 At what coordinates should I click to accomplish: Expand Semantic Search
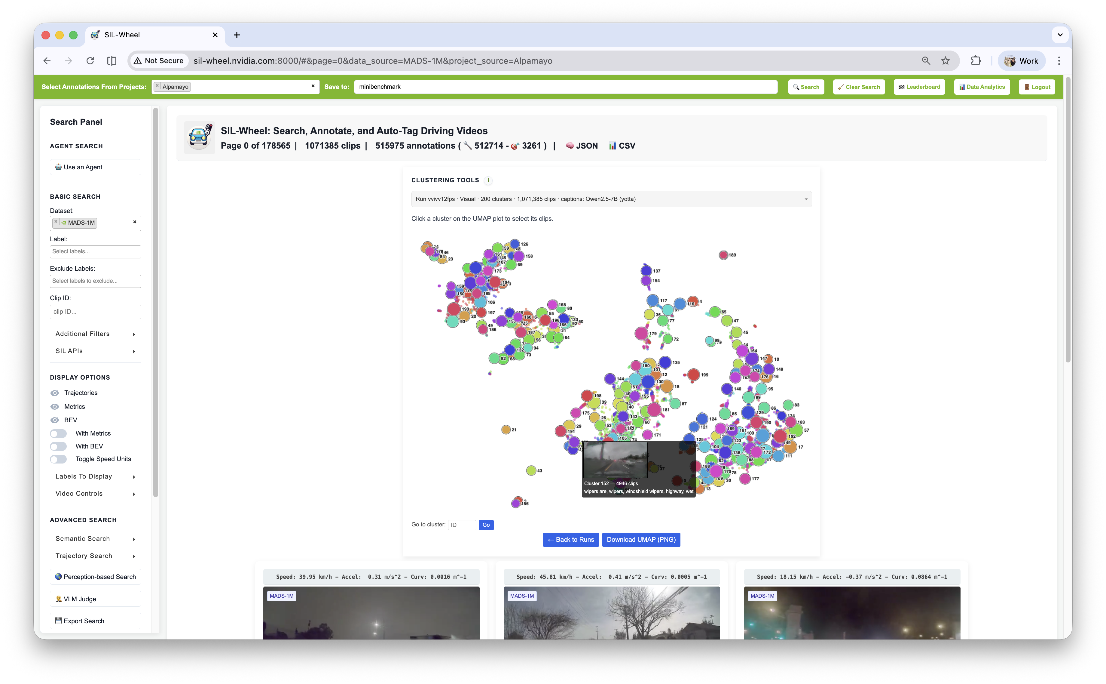(x=95, y=539)
